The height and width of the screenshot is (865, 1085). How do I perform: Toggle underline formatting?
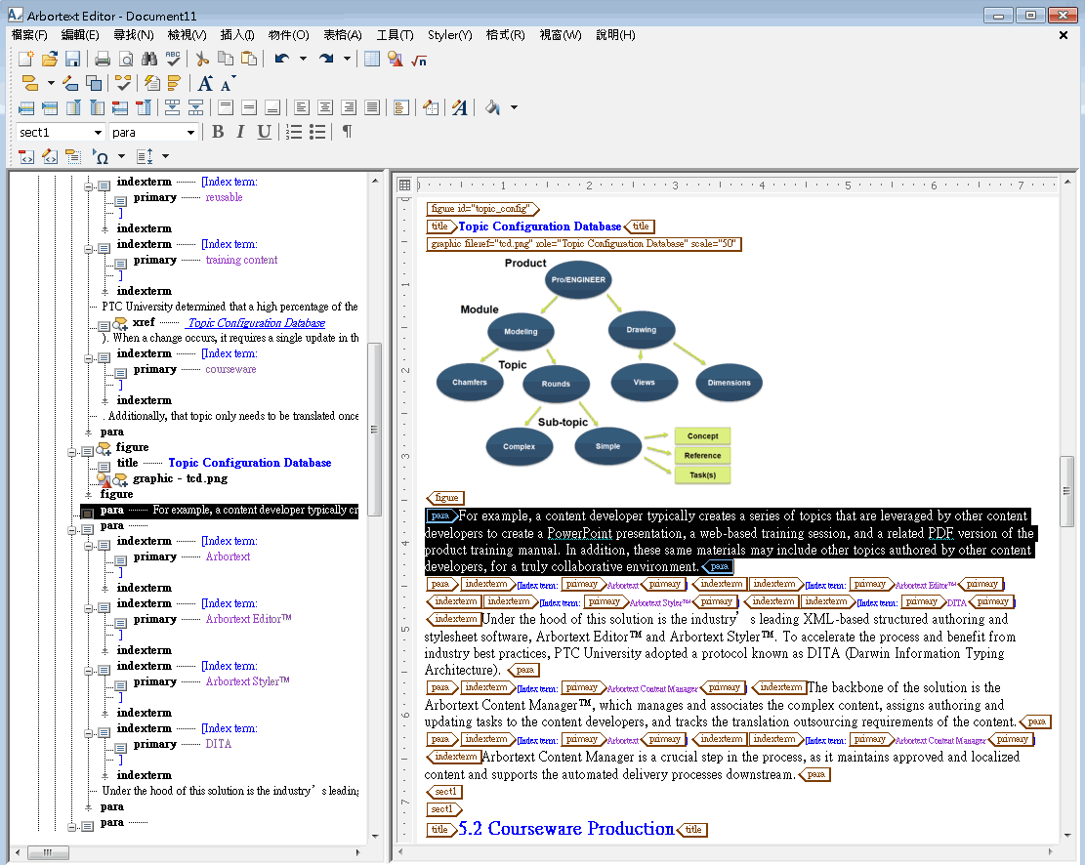coord(264,132)
